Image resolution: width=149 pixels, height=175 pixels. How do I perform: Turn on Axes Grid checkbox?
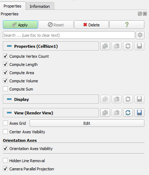click(5, 123)
